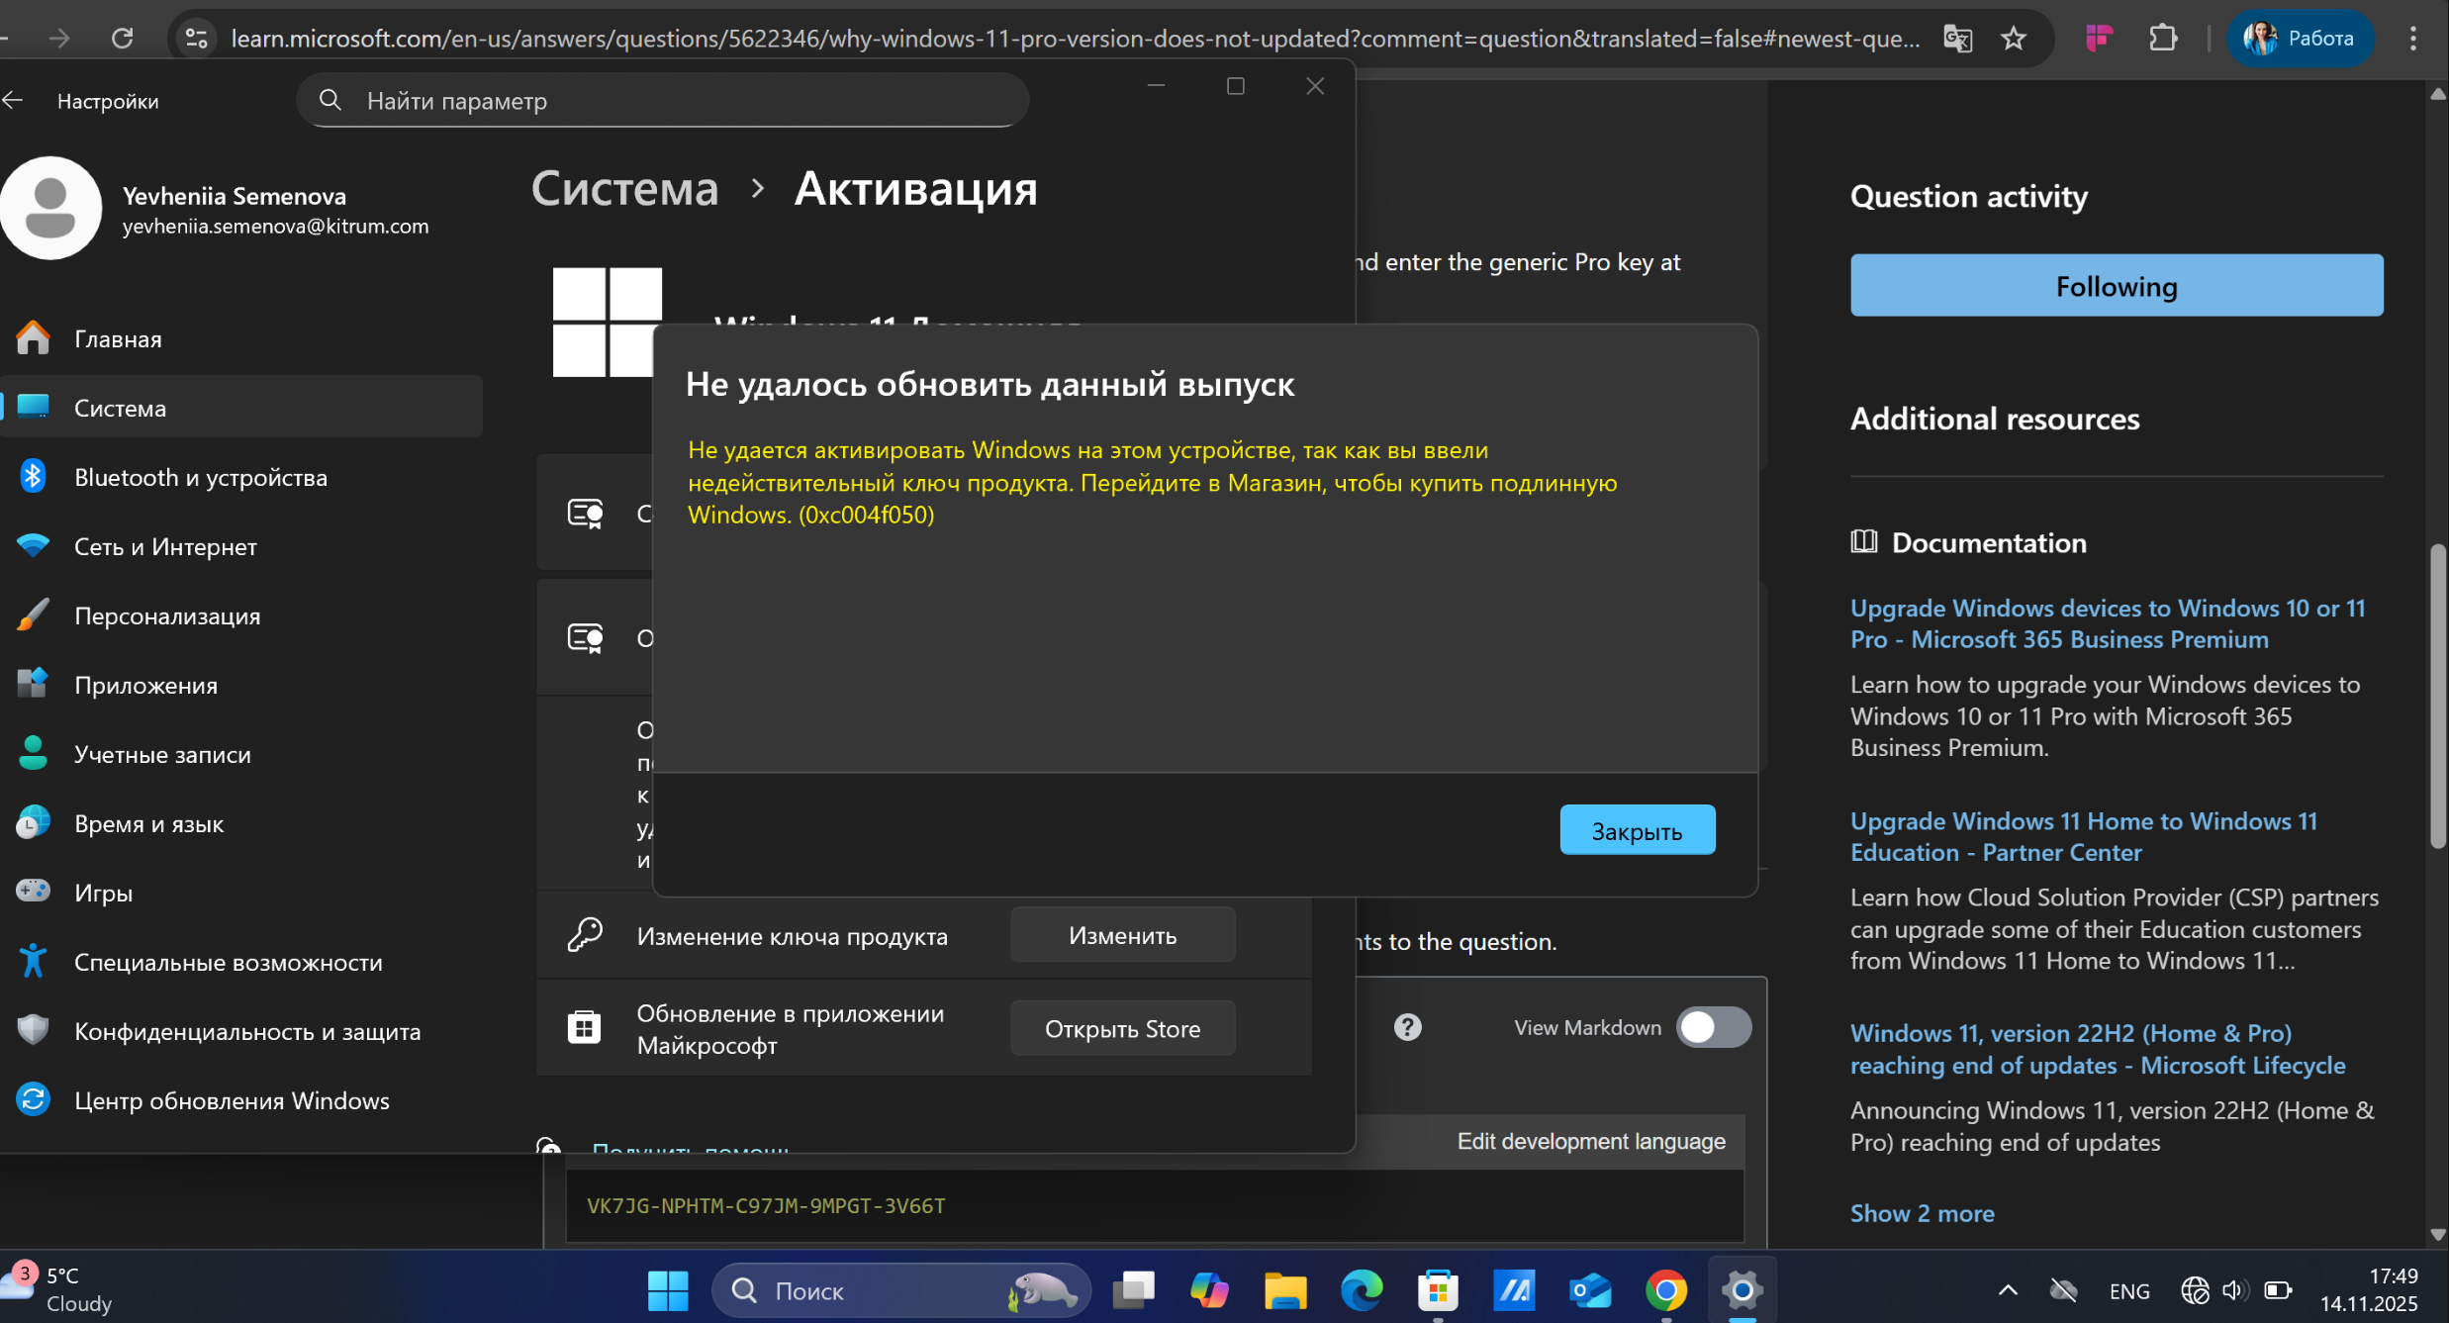Select Система in Settings sidebar
Image resolution: width=2449 pixels, height=1323 pixels.
(x=241, y=408)
